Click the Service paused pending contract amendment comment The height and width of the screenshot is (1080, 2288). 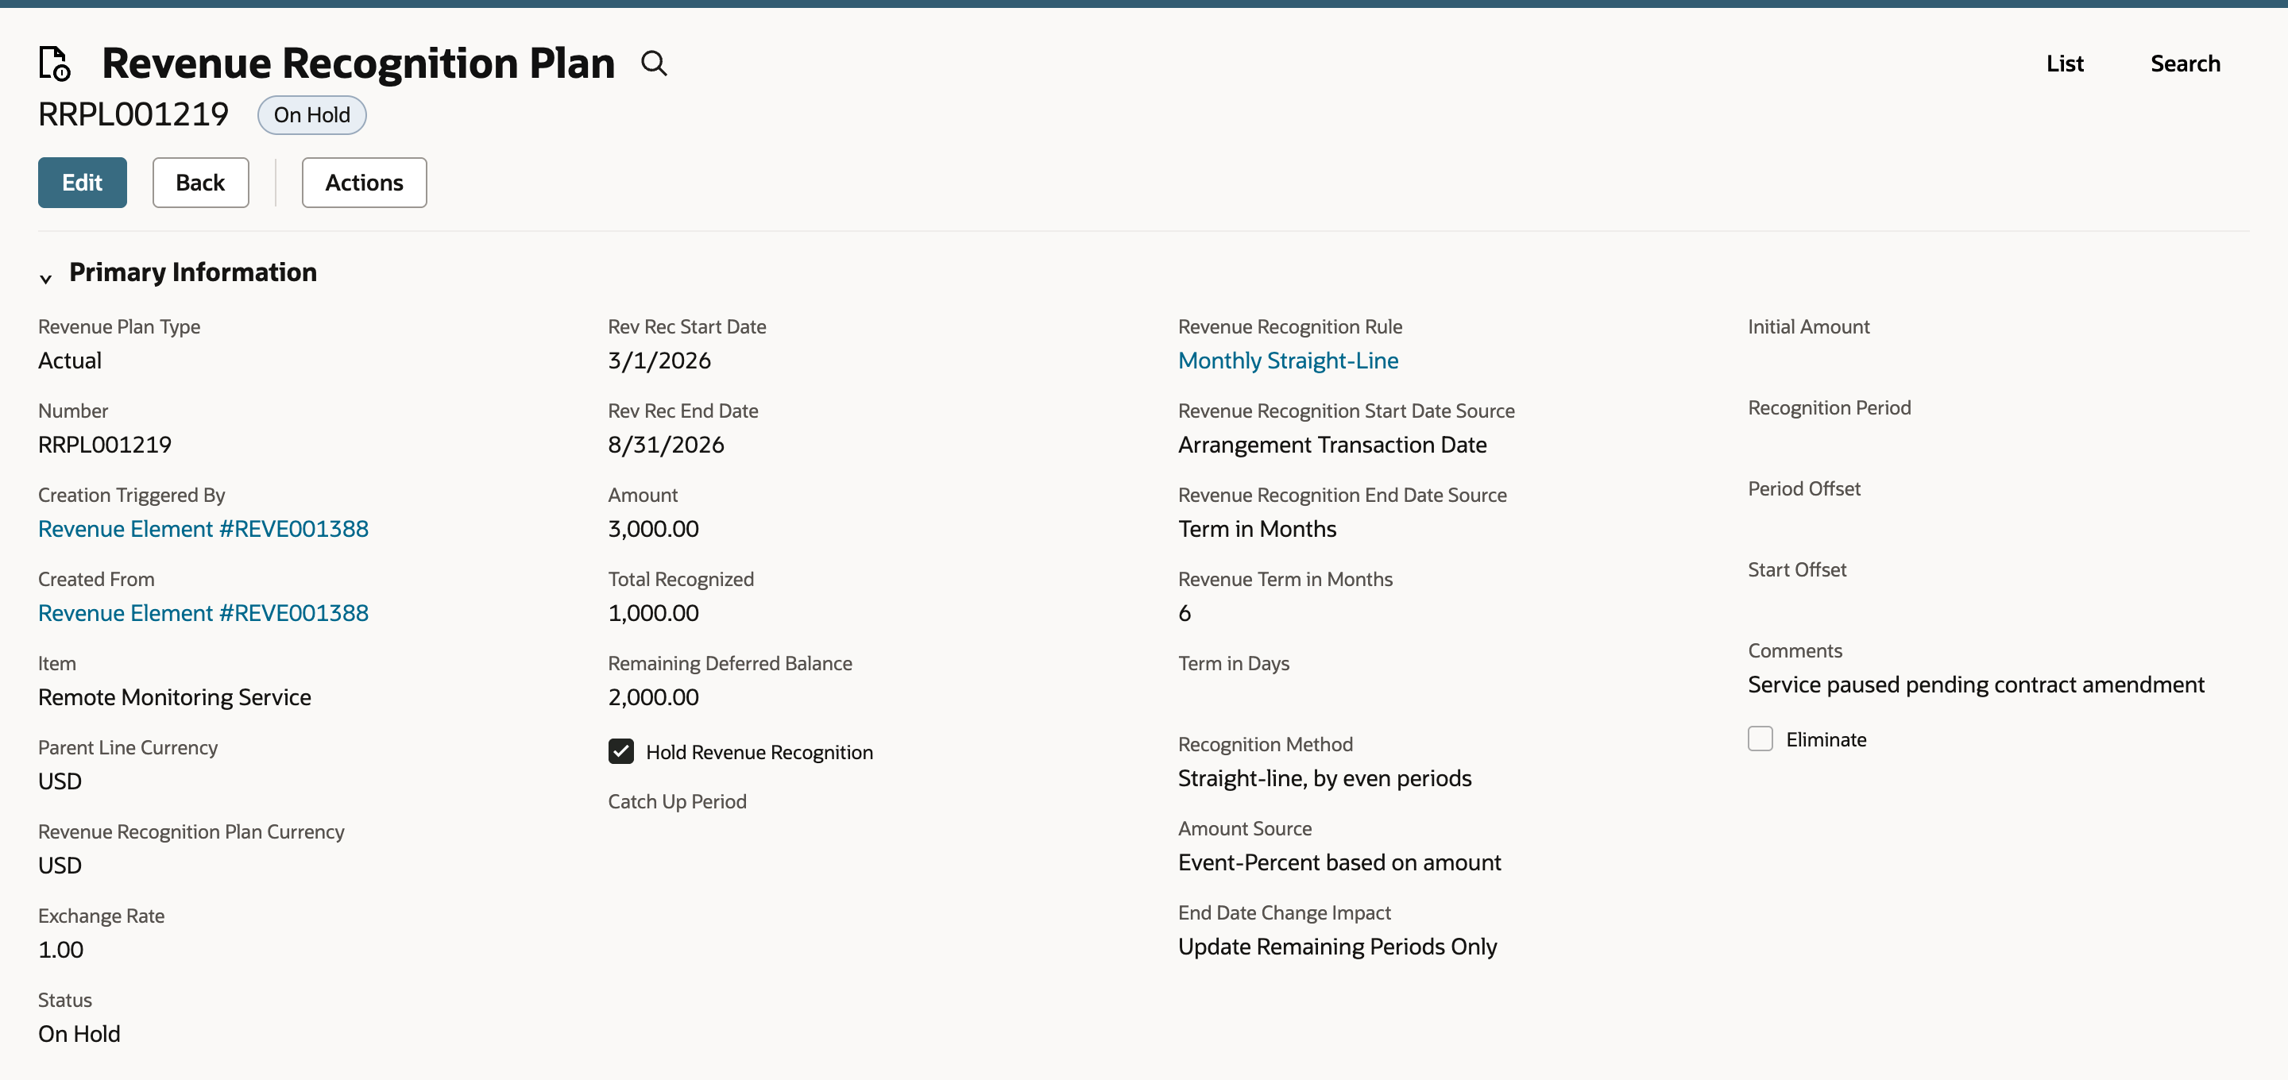pyautogui.click(x=1977, y=685)
